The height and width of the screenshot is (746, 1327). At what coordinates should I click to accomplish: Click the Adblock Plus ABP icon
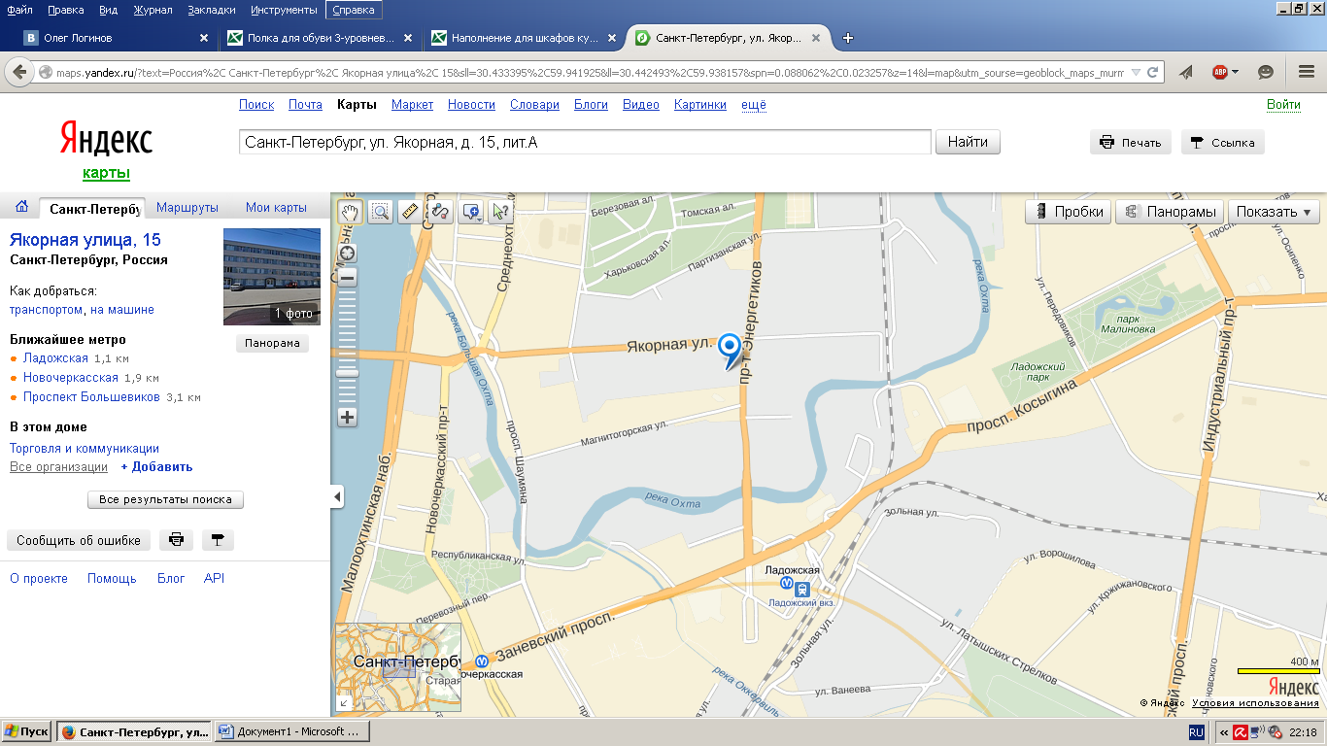coord(1220,73)
